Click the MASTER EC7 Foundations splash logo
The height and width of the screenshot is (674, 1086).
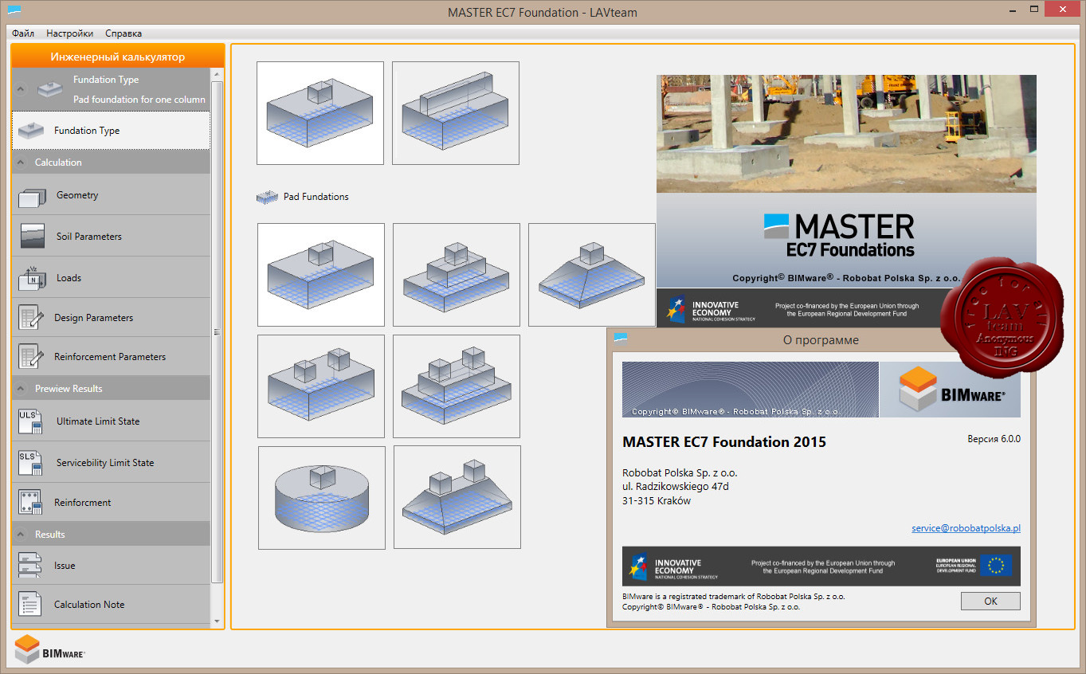click(838, 236)
